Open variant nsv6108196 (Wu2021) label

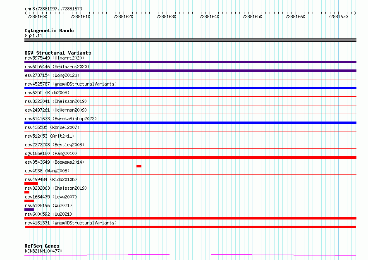(x=48, y=205)
